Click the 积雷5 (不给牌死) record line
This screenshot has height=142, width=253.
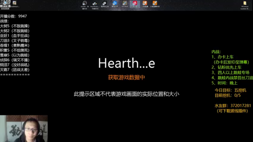15,50
